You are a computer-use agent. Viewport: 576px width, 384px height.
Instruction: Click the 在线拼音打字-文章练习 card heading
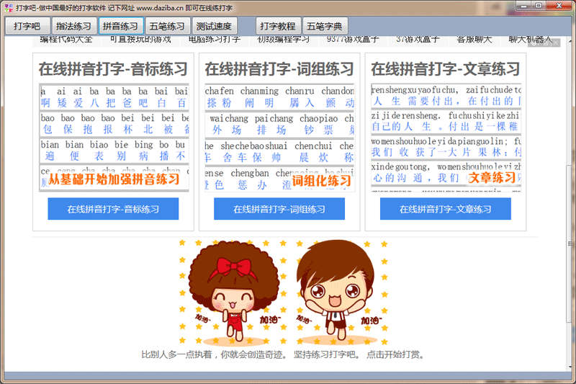click(445, 69)
